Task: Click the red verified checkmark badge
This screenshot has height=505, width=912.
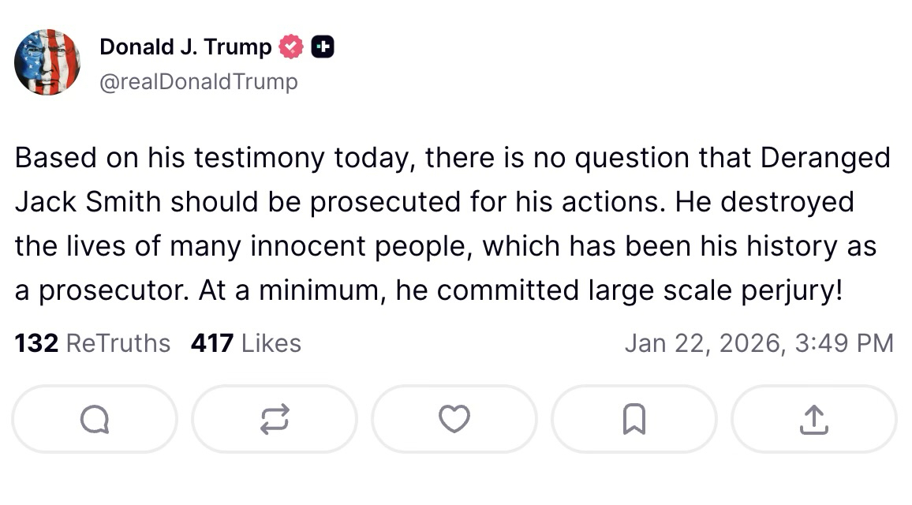Action: click(x=292, y=47)
